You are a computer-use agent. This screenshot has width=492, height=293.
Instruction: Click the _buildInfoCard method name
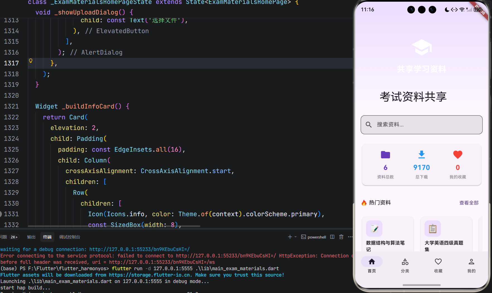pos(88,106)
